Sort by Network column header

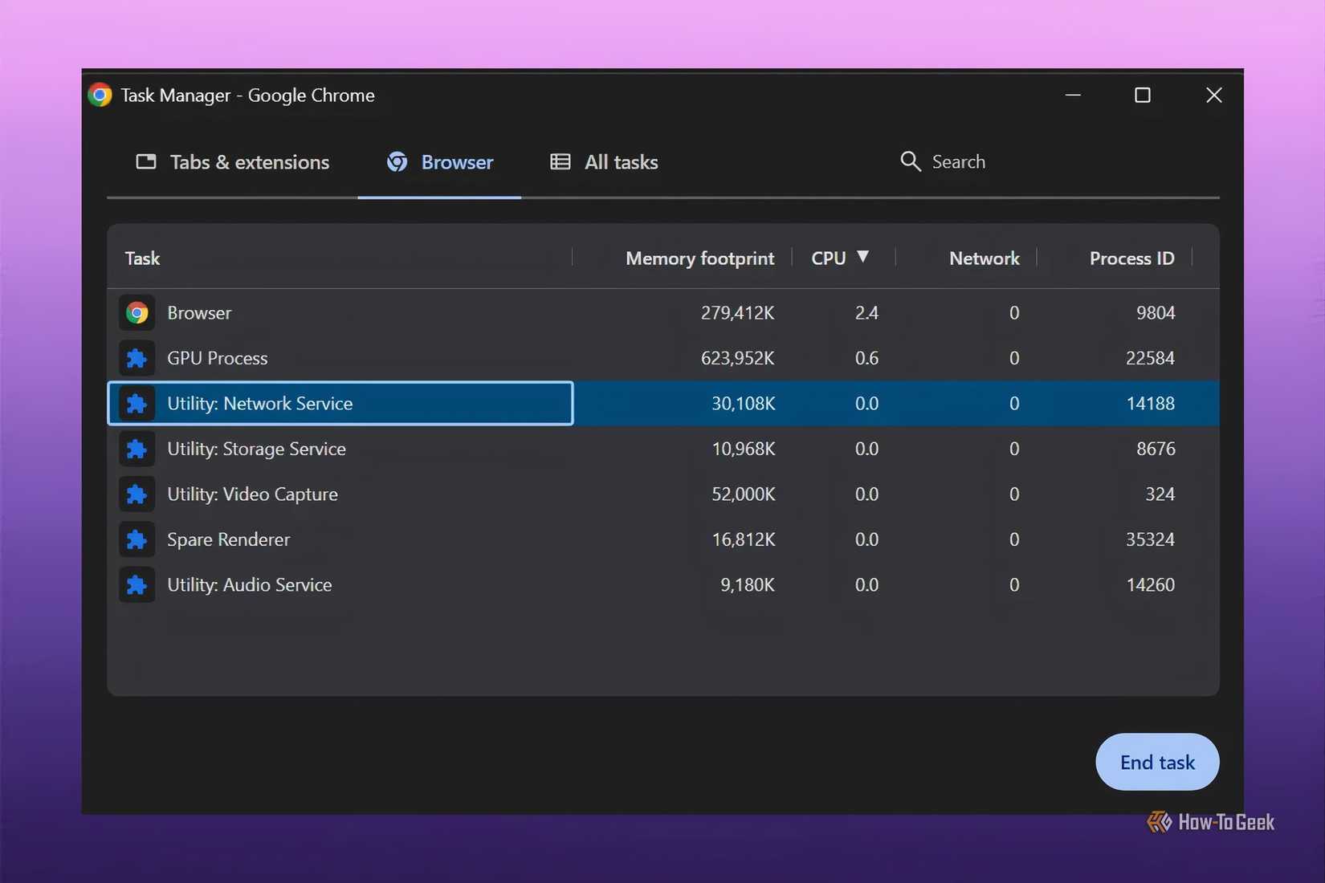pyautogui.click(x=984, y=258)
